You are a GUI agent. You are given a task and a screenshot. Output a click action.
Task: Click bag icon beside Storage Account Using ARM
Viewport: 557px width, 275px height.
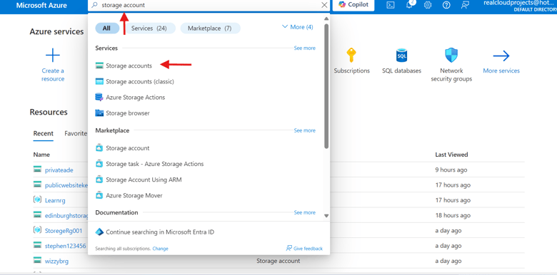[99, 180]
